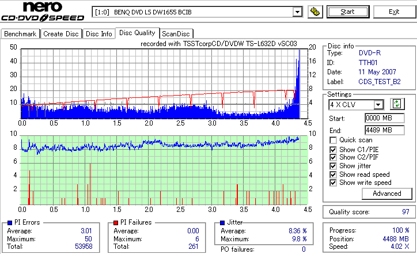Open the drive selection dropdown arrow
Screen dimensions: 417x254
tap(297, 12)
